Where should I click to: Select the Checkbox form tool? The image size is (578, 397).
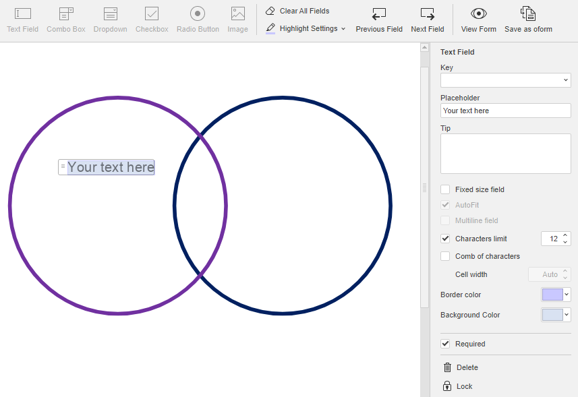pyautogui.click(x=151, y=19)
